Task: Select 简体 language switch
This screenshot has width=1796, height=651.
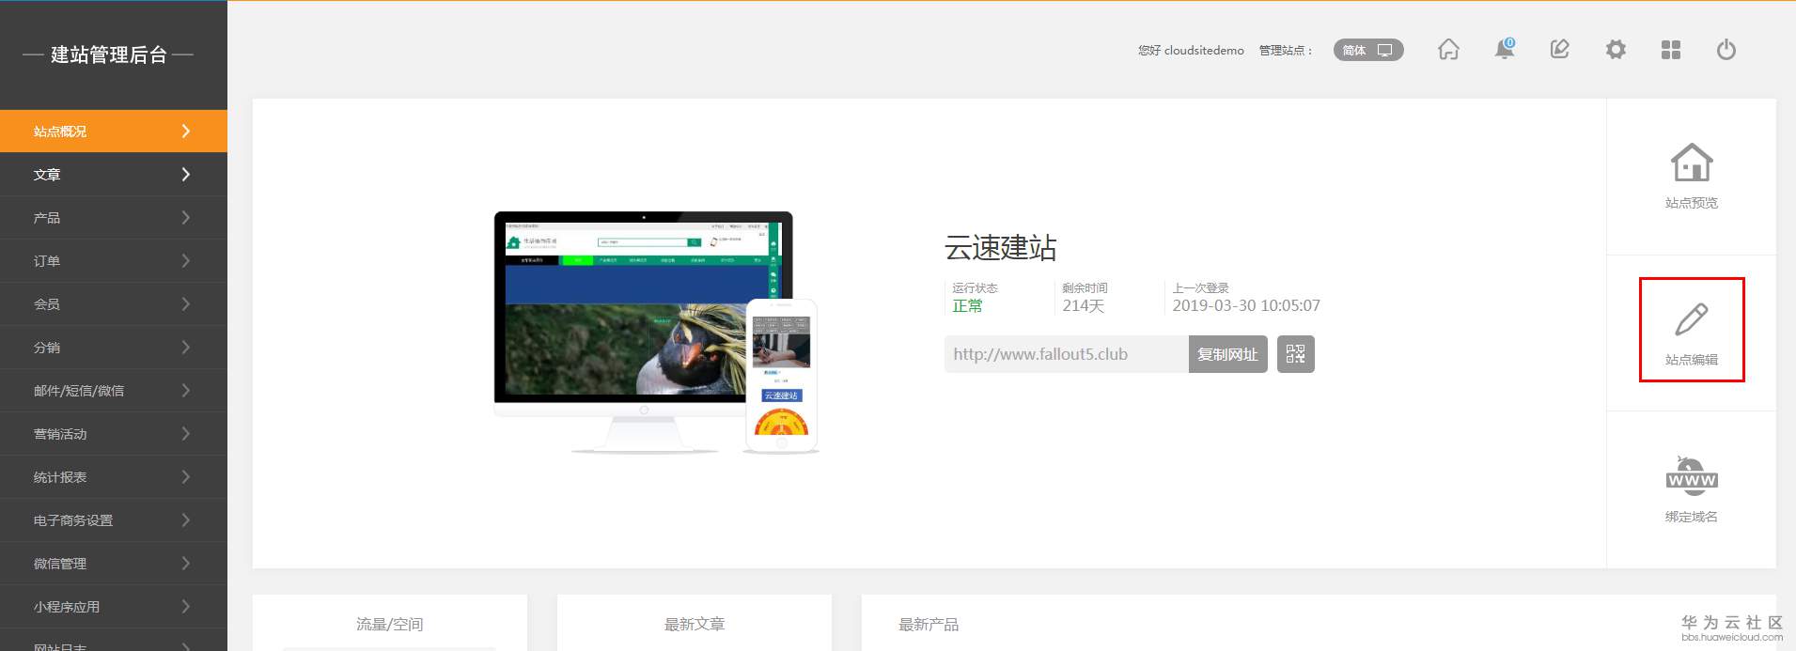Action: (1368, 50)
